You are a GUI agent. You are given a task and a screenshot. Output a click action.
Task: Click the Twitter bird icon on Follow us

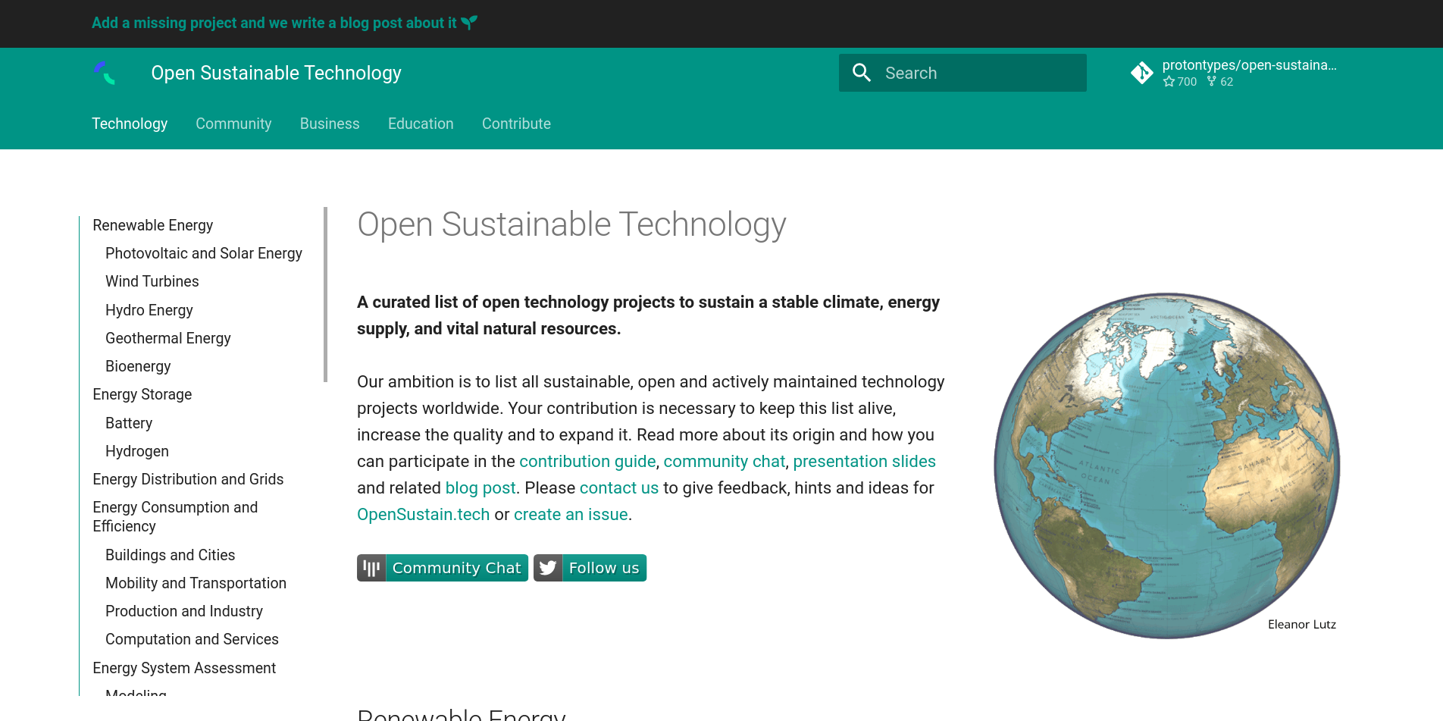547,567
